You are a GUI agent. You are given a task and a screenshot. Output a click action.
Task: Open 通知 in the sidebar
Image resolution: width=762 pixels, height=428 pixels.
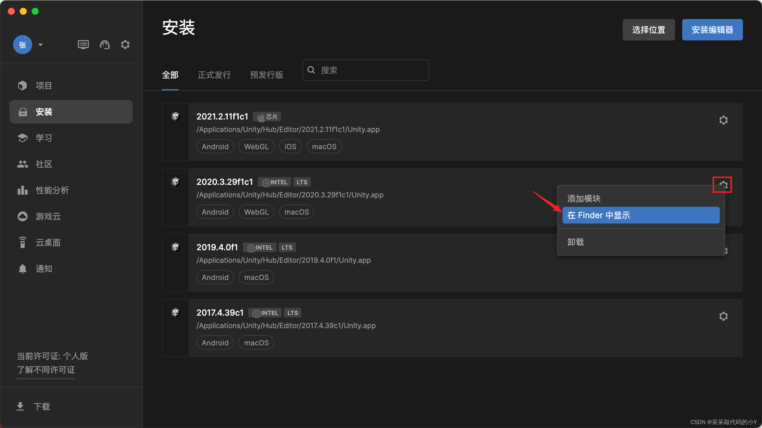tap(71, 269)
